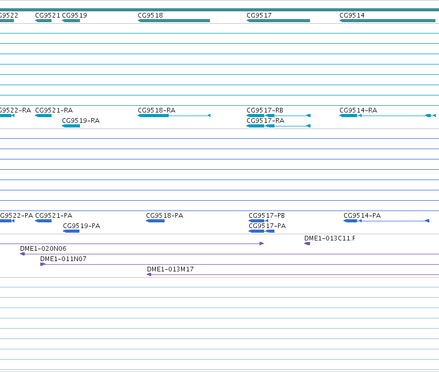Click the CG9517 gene label

point(259,15)
